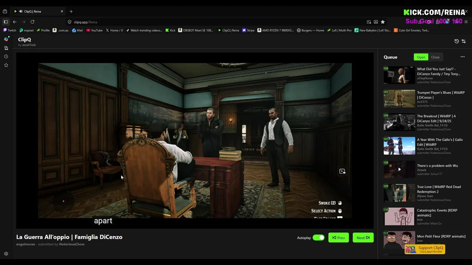Open the Burgers — Home bookmark

point(310,30)
